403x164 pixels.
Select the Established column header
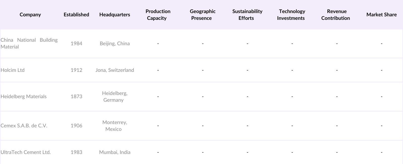76,15
